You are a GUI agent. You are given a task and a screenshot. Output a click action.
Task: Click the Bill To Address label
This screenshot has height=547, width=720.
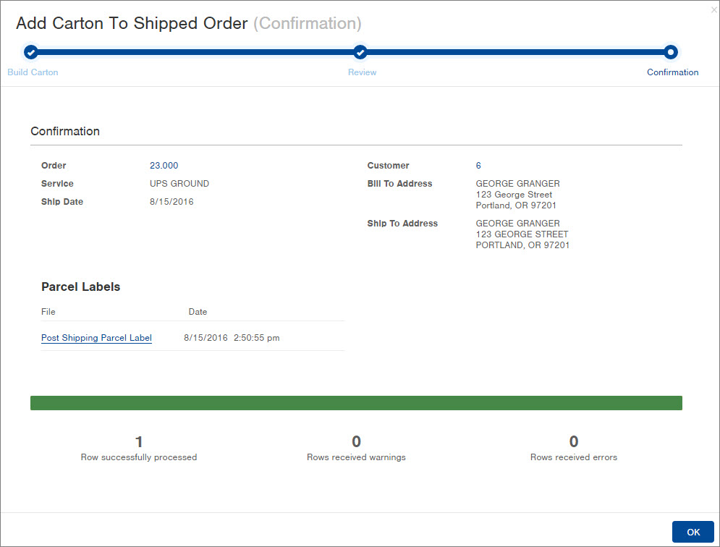(x=399, y=184)
